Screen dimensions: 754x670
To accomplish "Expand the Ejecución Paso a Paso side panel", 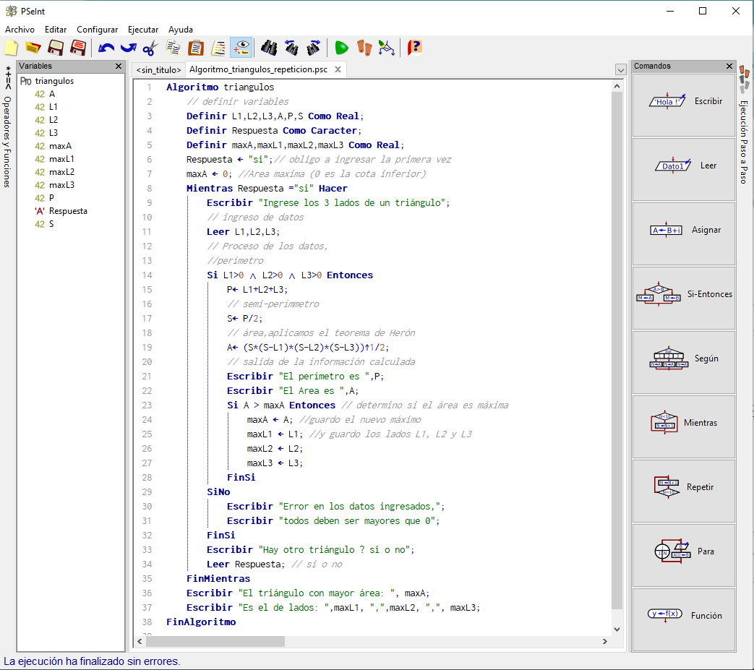I will tap(744, 126).
